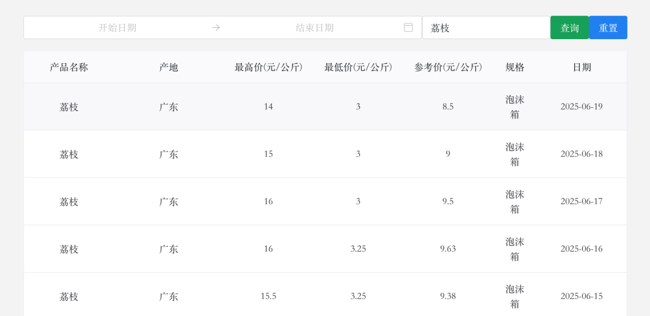The image size is (650, 316).
Task: Click the 最低价(元/公斤) column header
Action: point(358,67)
